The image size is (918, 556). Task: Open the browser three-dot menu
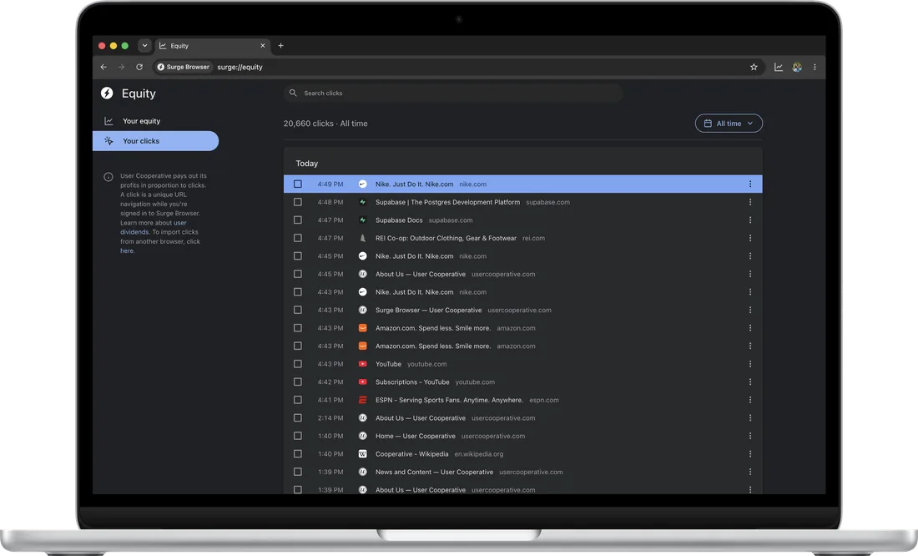coord(815,68)
